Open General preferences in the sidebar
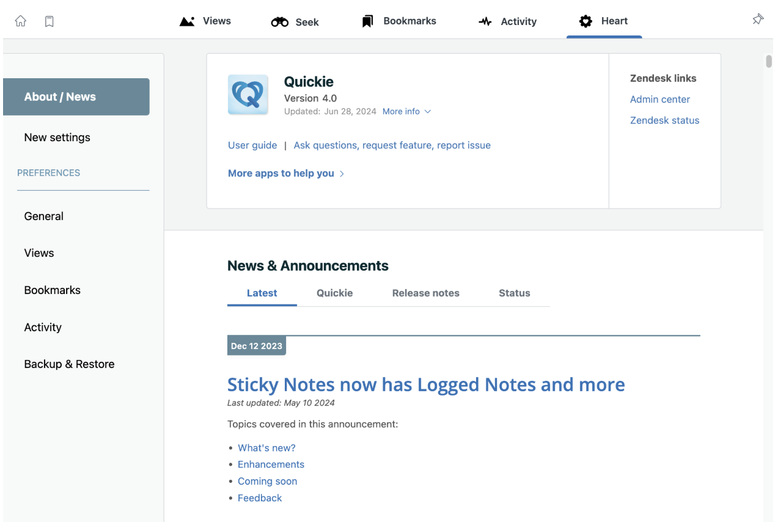 coord(44,216)
